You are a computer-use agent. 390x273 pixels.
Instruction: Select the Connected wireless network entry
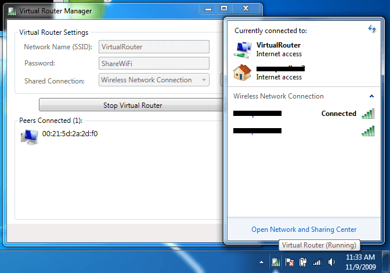303,114
